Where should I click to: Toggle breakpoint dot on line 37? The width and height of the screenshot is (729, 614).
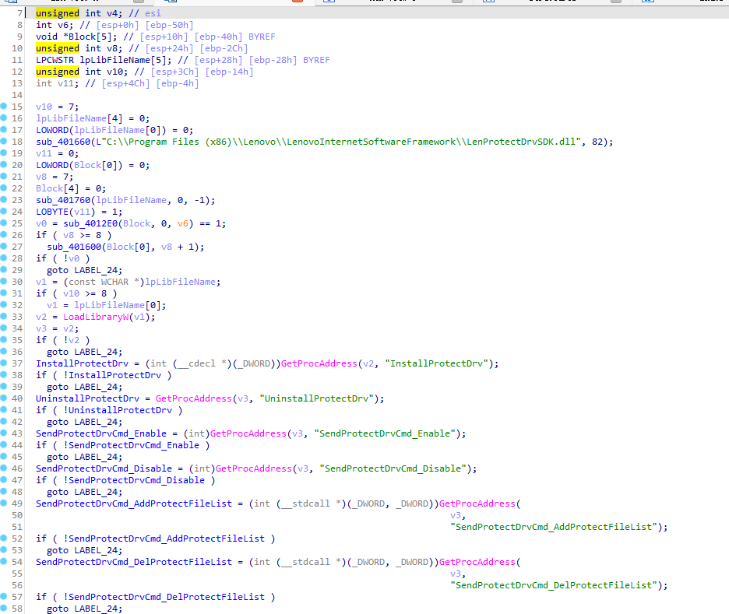click(x=4, y=363)
